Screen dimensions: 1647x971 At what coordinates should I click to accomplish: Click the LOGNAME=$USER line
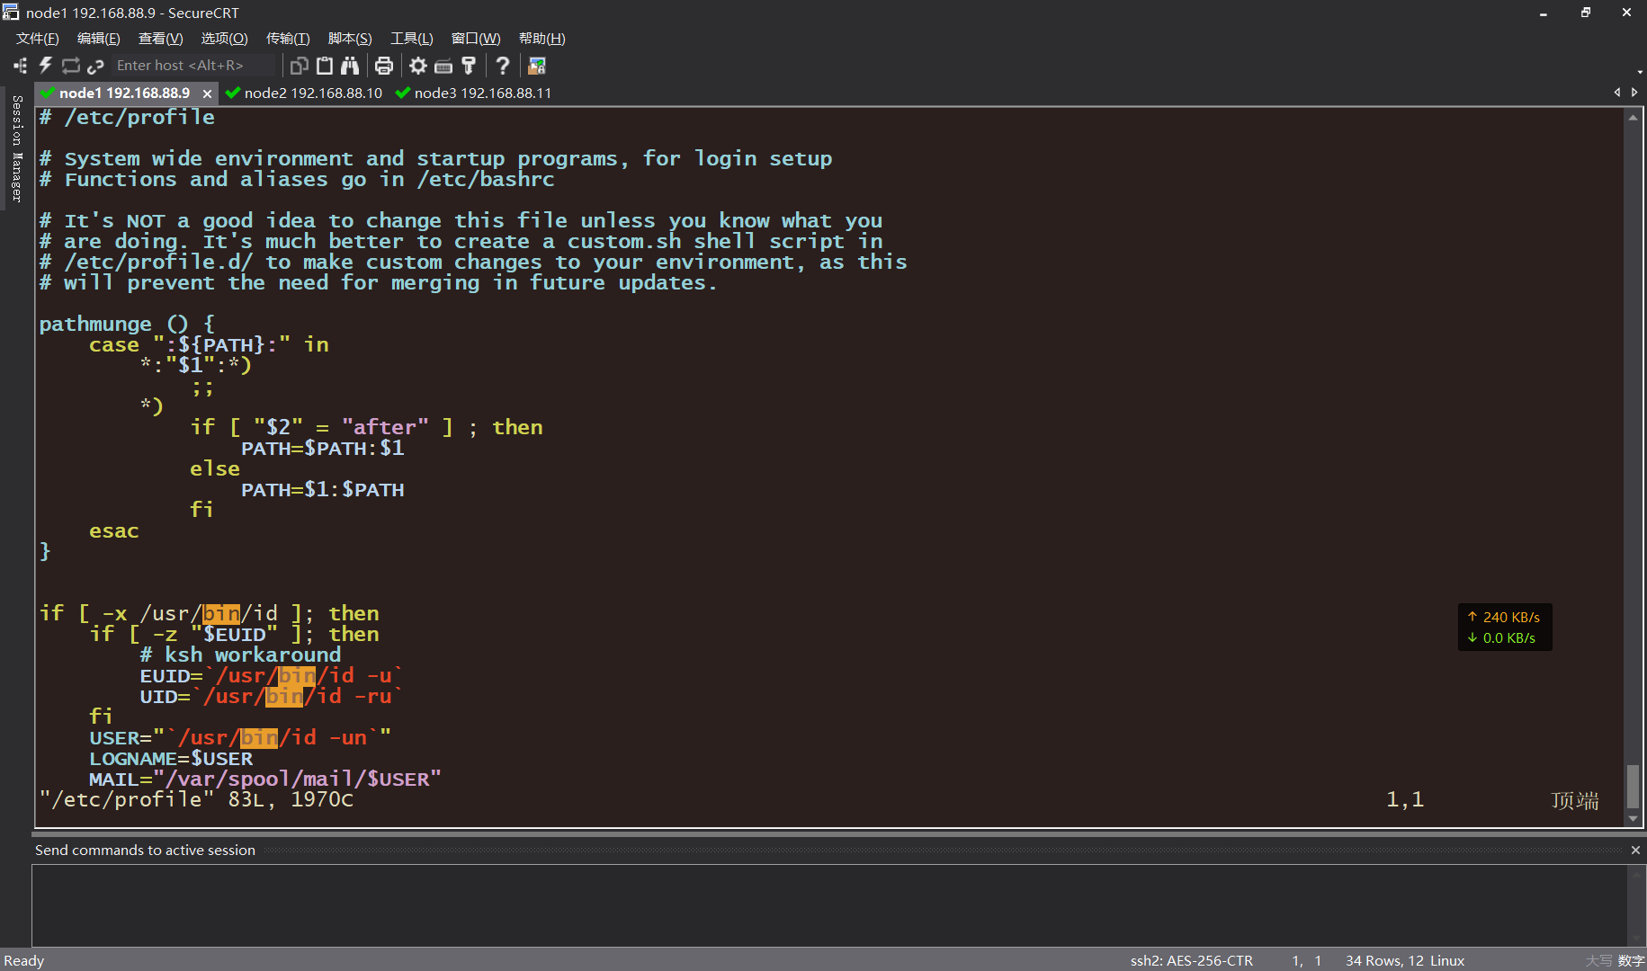click(x=171, y=759)
